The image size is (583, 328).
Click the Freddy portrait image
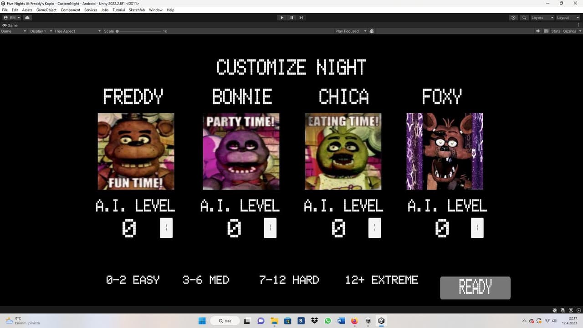pyautogui.click(x=136, y=151)
